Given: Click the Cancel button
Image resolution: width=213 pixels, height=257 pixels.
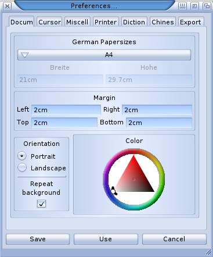Looking at the screenshot, I should pyautogui.click(x=174, y=239).
